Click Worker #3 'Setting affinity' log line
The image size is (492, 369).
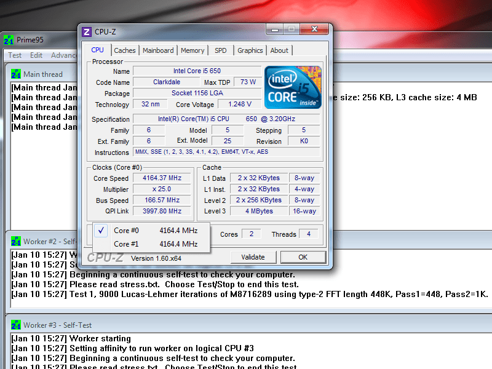pos(132,348)
